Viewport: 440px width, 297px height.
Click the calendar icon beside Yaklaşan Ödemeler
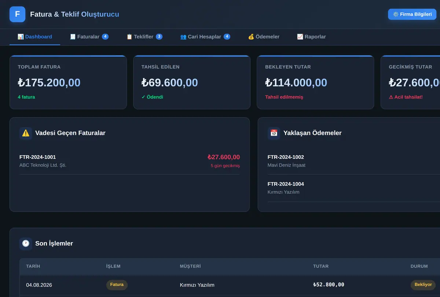click(274, 133)
